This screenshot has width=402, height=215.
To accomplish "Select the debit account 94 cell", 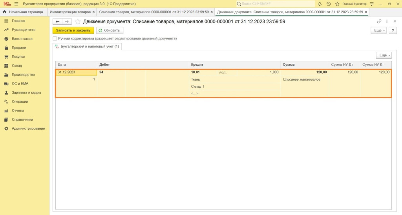I will 111,72.
